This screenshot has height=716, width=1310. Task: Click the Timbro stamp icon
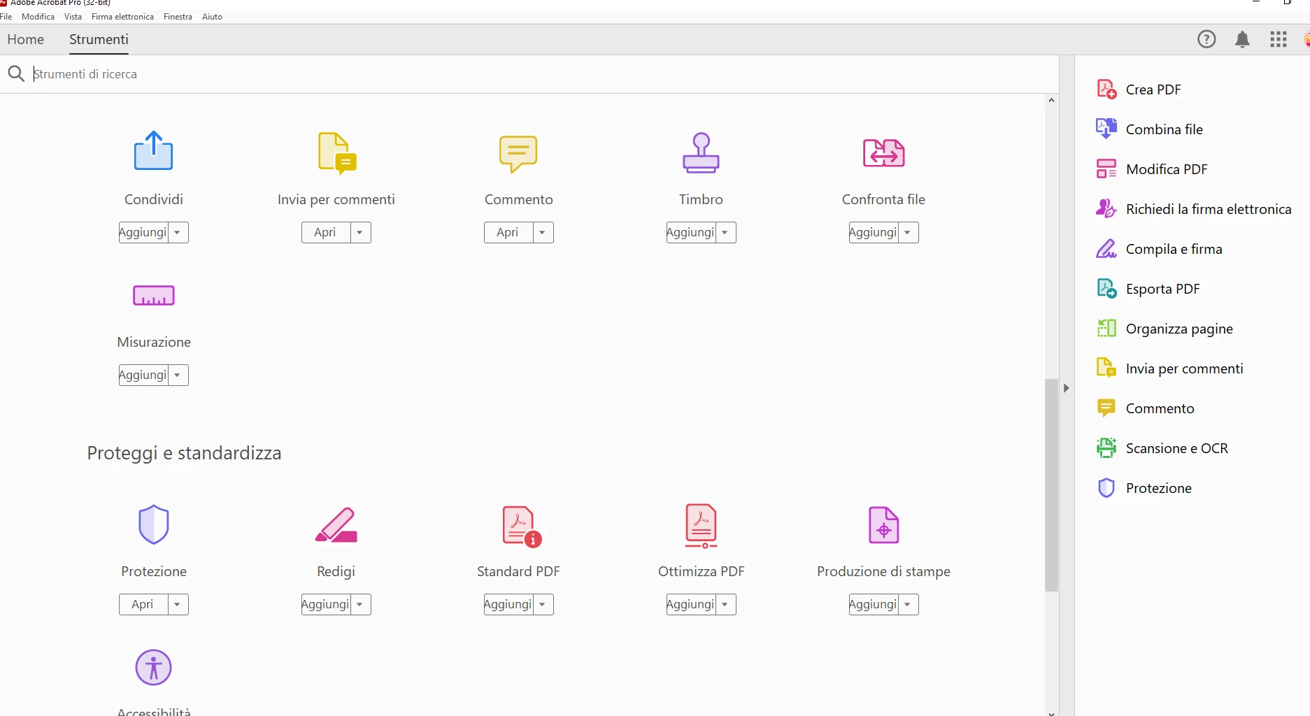pos(701,152)
